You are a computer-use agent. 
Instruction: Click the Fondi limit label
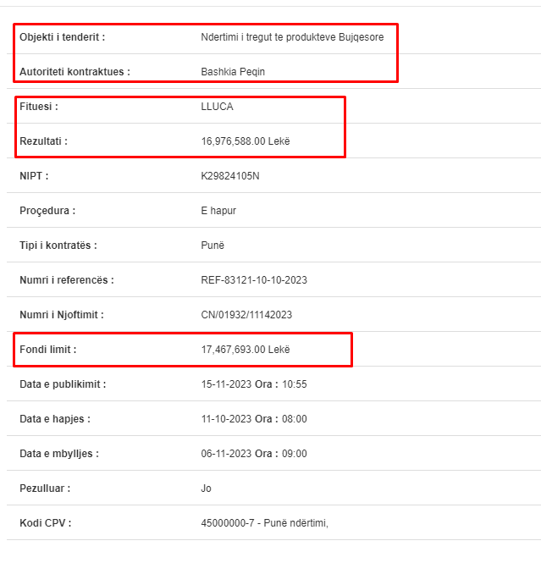point(47,350)
